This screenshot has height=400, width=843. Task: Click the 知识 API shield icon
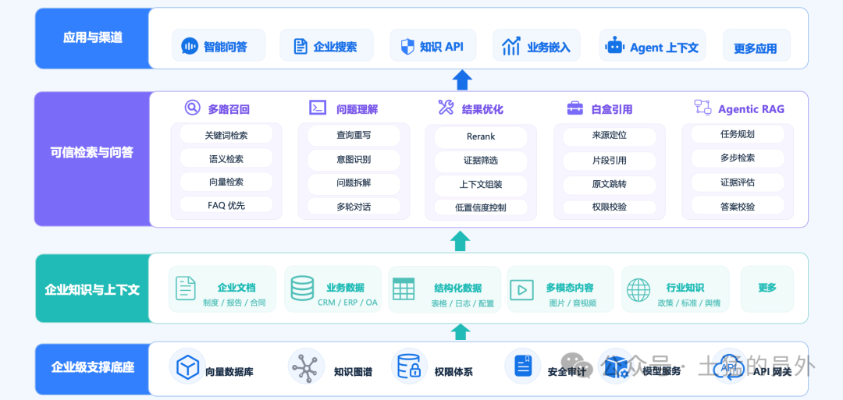(407, 46)
